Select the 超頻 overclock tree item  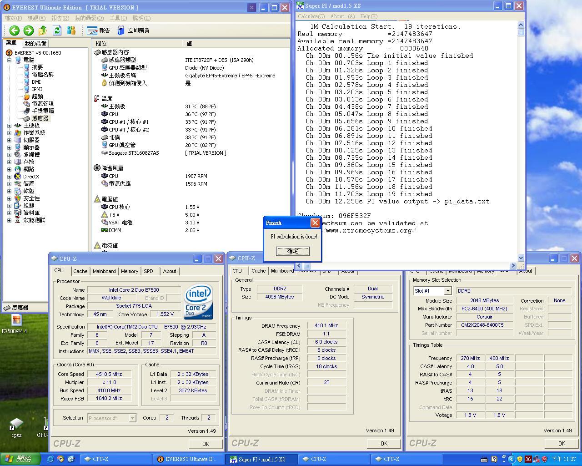coord(37,96)
